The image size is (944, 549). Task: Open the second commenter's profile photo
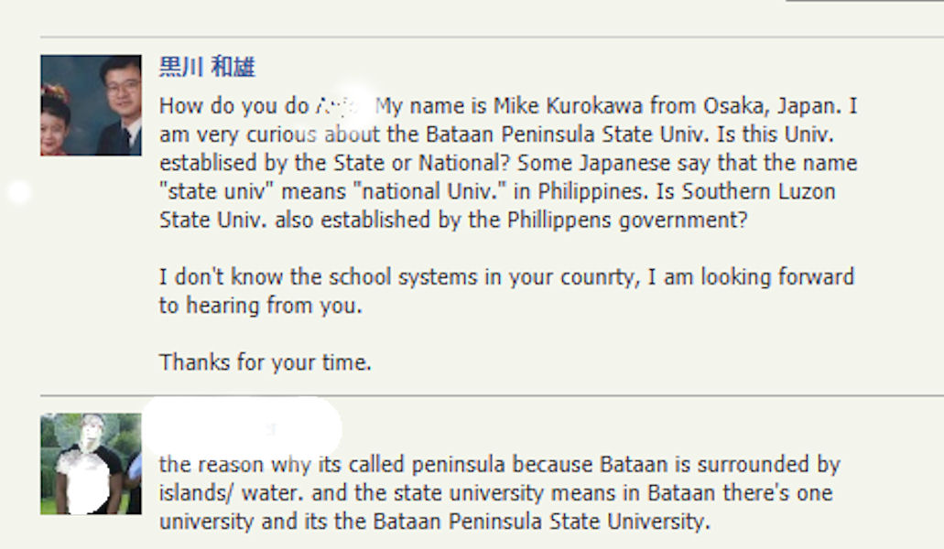(91, 463)
